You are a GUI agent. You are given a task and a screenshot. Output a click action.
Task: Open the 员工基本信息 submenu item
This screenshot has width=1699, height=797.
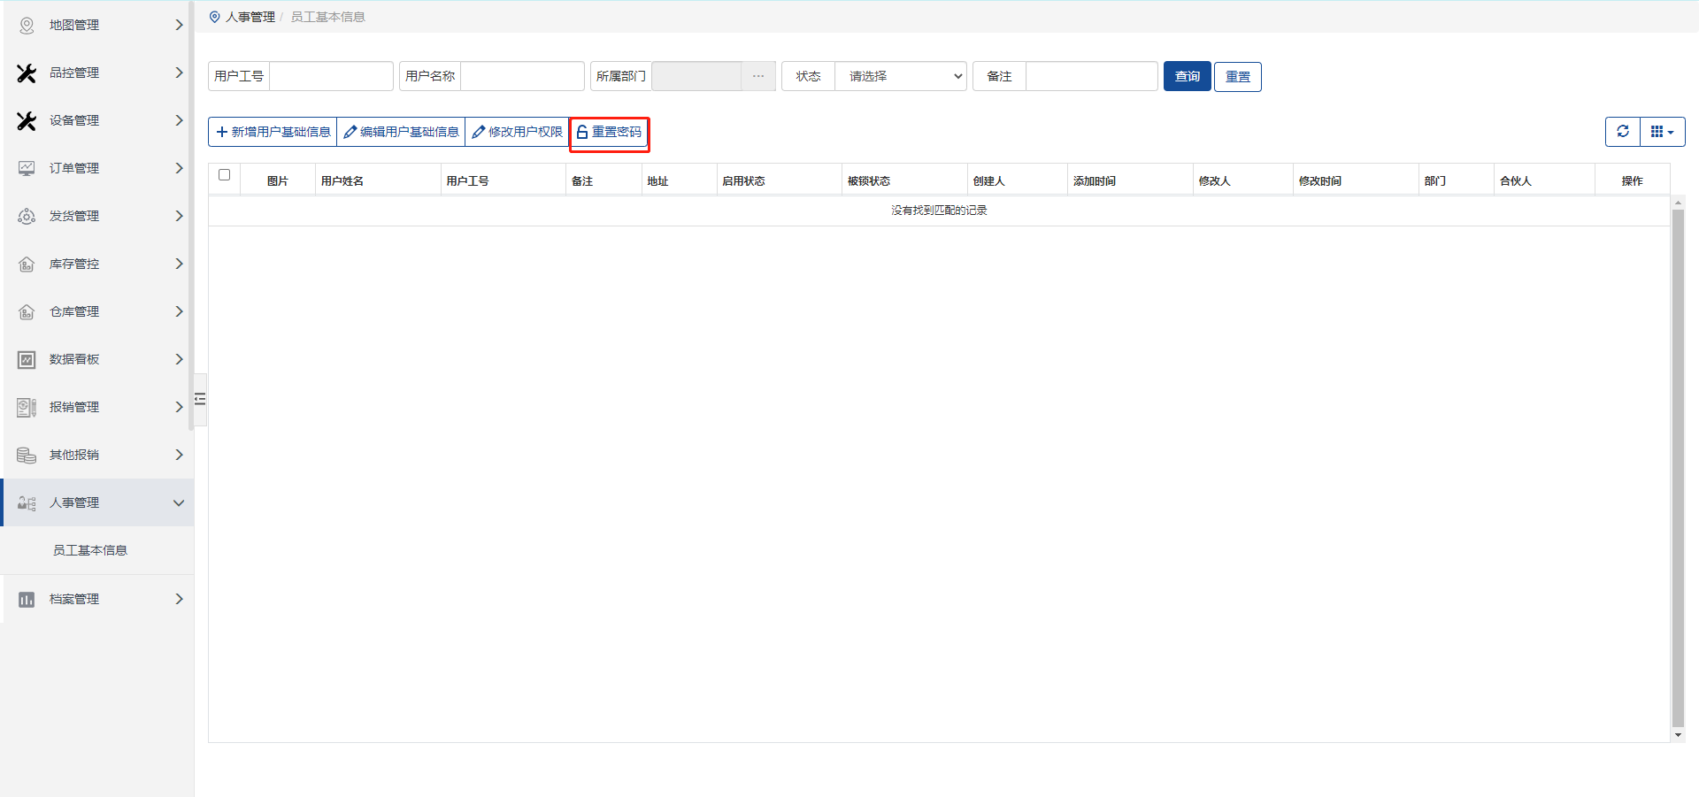pyautogui.click(x=90, y=551)
